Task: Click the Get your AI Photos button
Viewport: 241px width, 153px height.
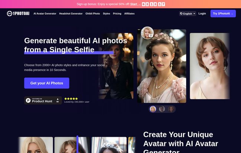Action: pyautogui.click(x=47, y=83)
